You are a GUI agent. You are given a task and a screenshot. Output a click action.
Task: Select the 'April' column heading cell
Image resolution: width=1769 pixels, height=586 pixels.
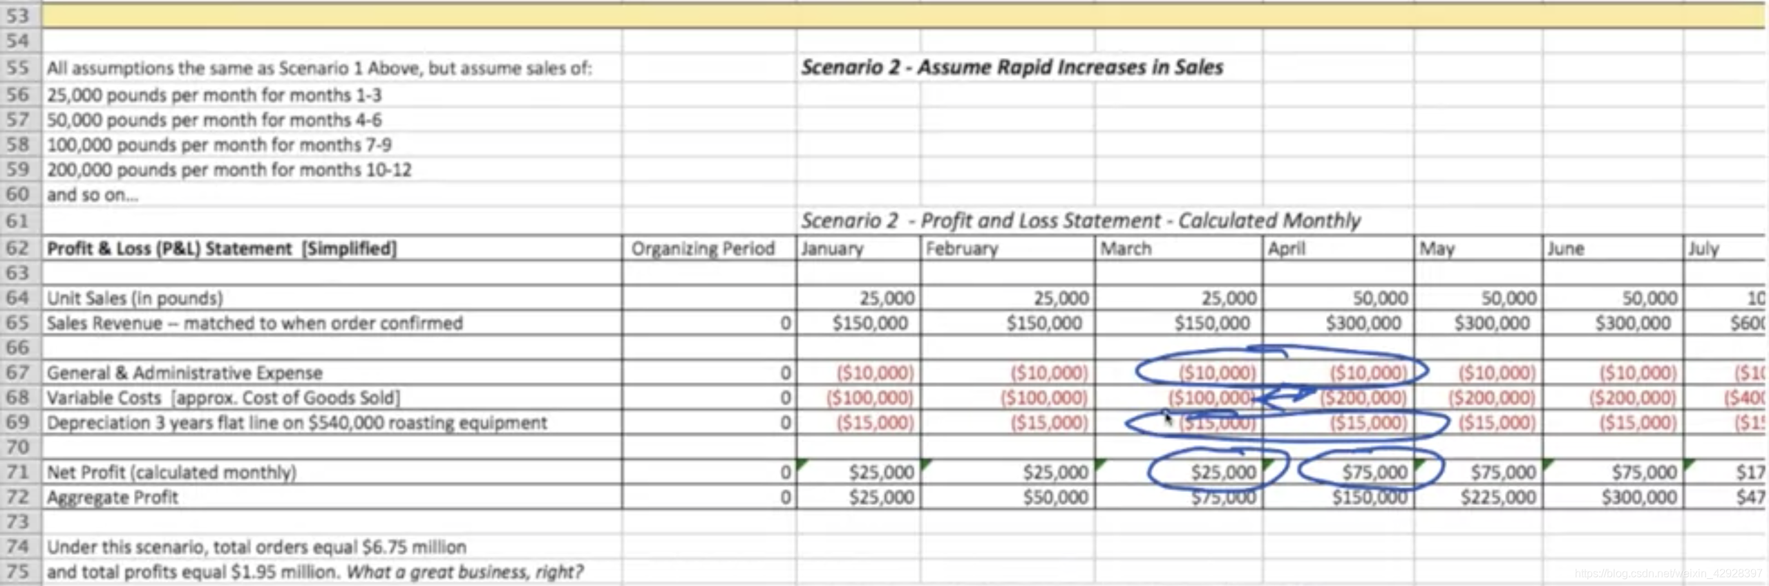[1338, 248]
